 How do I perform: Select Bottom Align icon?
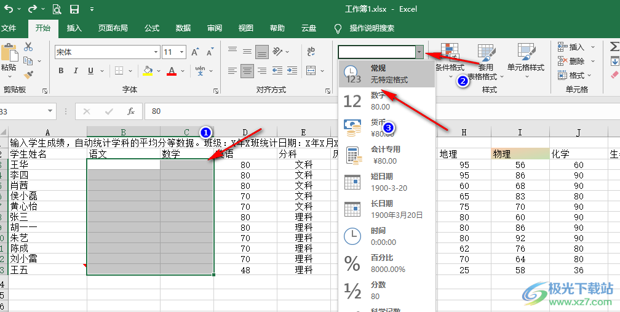coord(262,51)
